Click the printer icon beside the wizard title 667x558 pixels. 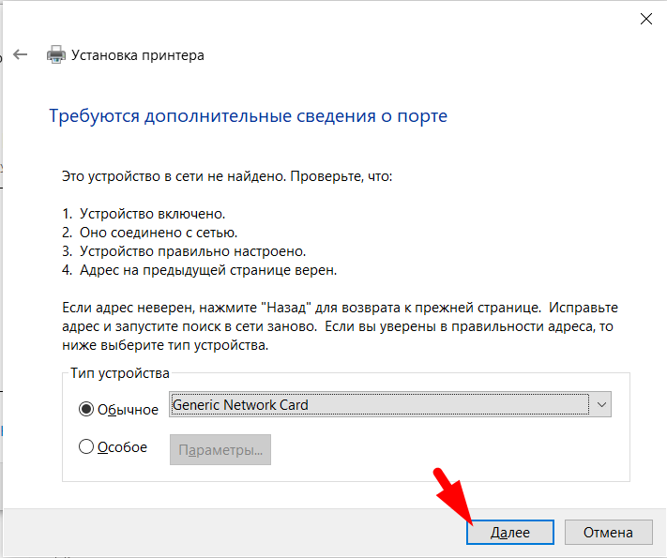click(x=56, y=55)
